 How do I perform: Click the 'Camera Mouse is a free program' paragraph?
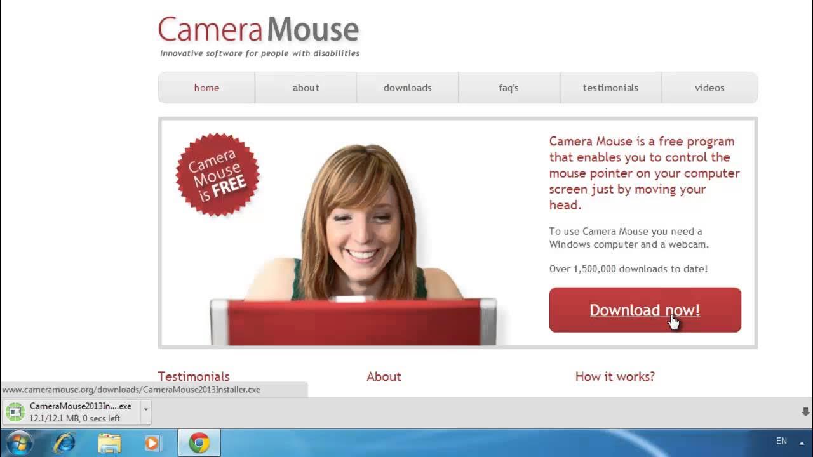645,173
